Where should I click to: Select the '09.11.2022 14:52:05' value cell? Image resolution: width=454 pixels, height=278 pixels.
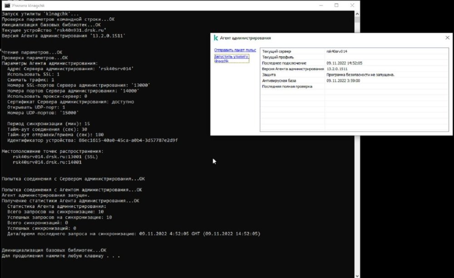[x=386, y=63]
